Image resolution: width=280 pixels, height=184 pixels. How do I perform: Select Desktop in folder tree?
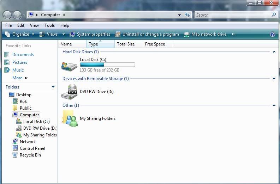pos(24,95)
